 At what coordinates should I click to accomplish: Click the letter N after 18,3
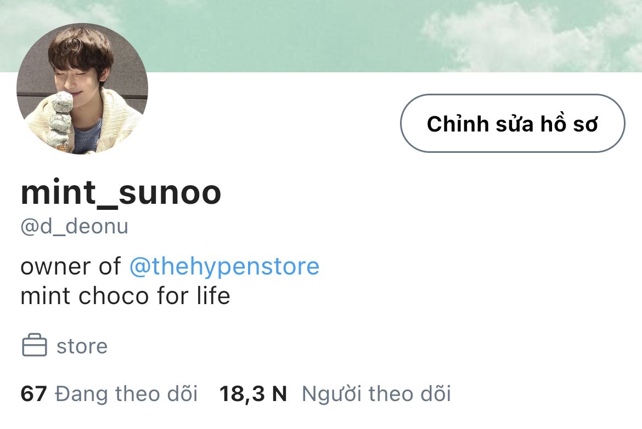click(x=279, y=394)
